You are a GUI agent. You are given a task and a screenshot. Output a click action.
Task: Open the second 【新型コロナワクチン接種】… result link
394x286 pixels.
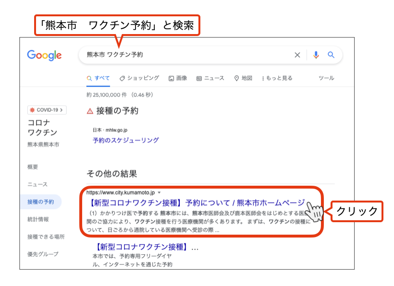point(147,247)
